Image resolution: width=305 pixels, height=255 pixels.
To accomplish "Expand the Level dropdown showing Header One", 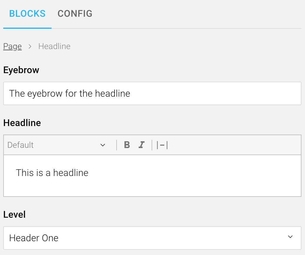I will (152, 238).
